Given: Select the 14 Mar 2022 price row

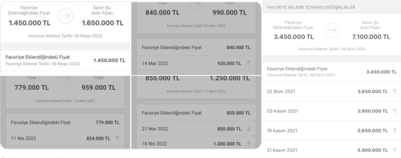Looking at the screenshot, I should [196, 63].
